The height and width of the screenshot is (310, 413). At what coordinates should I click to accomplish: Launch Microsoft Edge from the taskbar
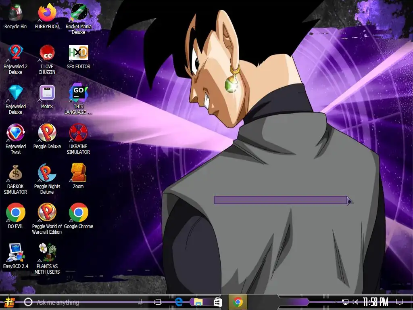tap(179, 302)
